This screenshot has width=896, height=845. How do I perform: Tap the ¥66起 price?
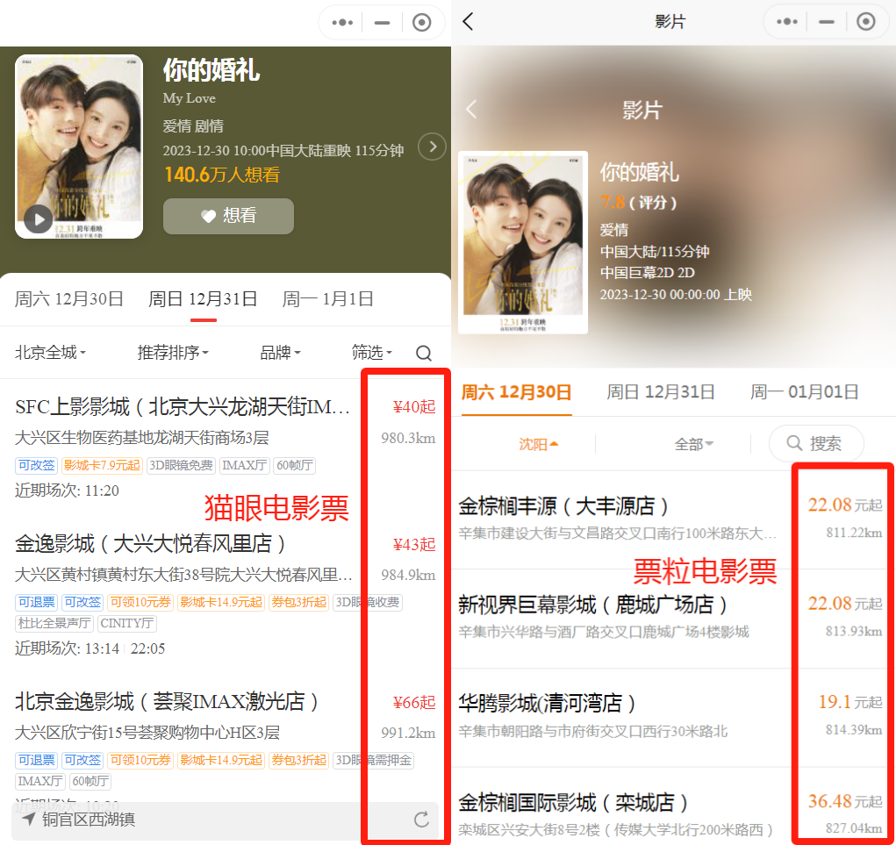(x=413, y=702)
